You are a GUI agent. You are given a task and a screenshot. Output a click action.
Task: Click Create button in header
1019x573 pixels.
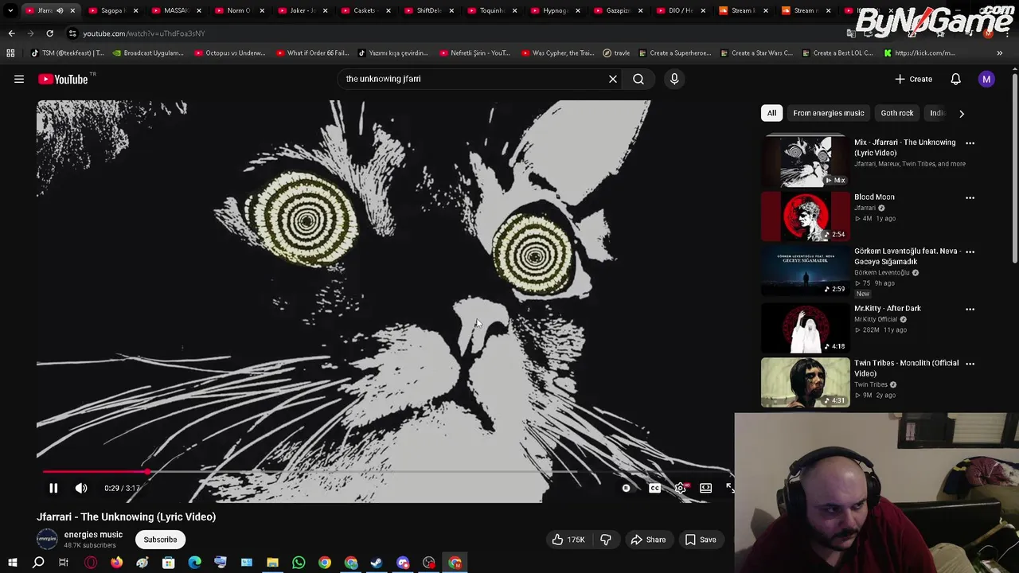point(914,79)
